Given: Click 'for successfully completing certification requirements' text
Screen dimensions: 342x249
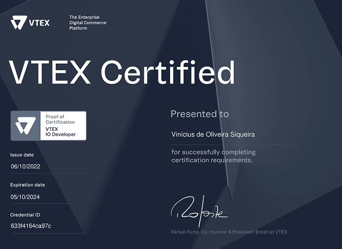Looking at the screenshot, I should [213, 156].
